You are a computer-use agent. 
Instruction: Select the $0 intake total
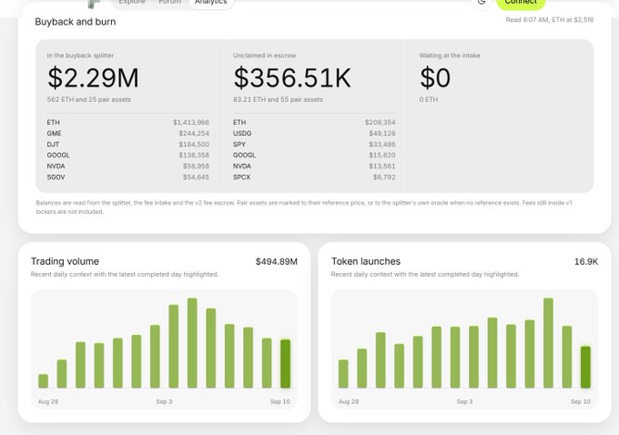coord(435,77)
